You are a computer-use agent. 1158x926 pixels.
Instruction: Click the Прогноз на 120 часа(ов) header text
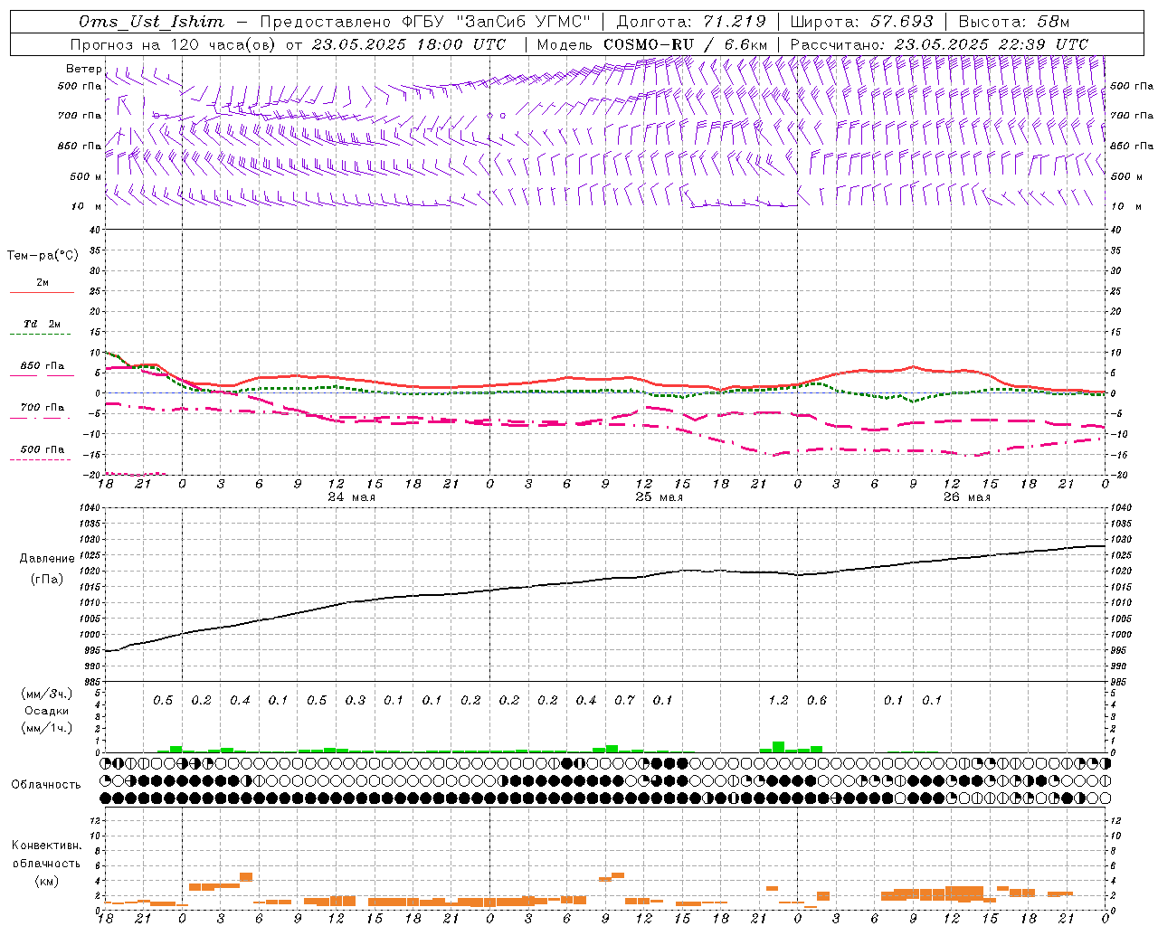tap(174, 44)
